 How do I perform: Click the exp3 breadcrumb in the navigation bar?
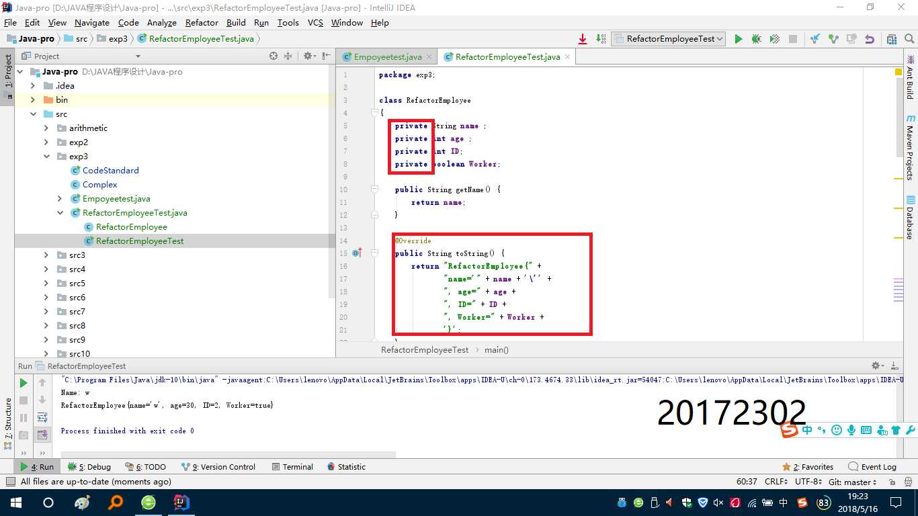point(113,39)
